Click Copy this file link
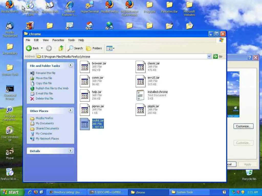The height and width of the screenshot is (196, 262). click(x=43, y=83)
